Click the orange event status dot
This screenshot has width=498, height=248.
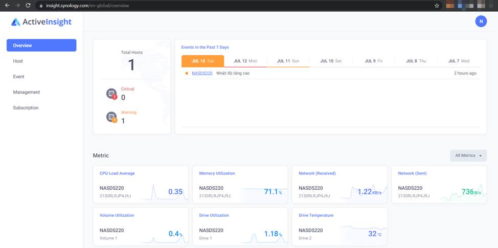coord(187,73)
